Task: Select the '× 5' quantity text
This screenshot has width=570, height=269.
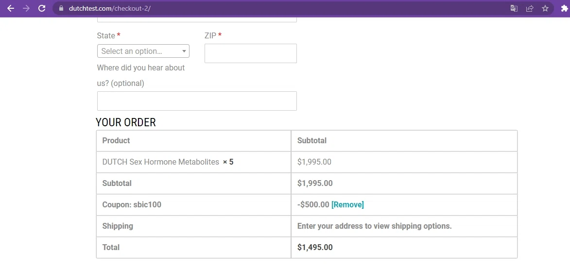Action: (x=228, y=162)
